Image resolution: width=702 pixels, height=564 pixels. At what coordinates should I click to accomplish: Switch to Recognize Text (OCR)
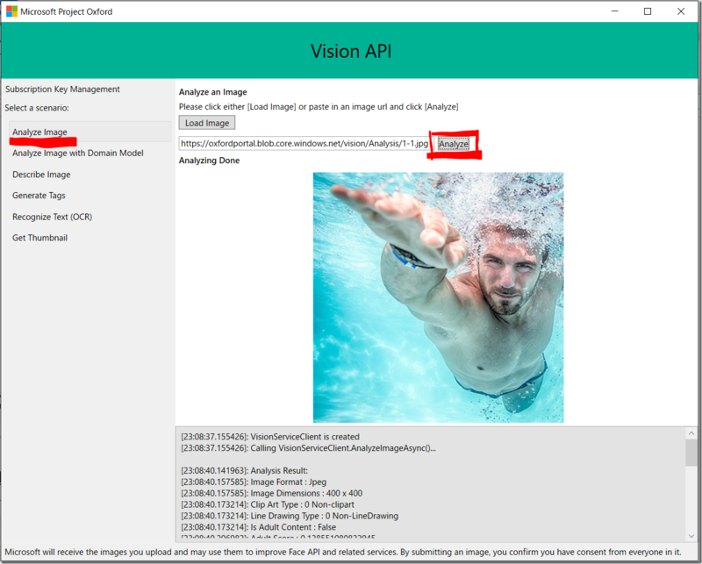click(53, 217)
